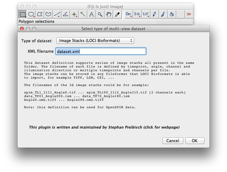Select the Freehand selection tool
Viewport: 227px width, 172px height.
48,14
